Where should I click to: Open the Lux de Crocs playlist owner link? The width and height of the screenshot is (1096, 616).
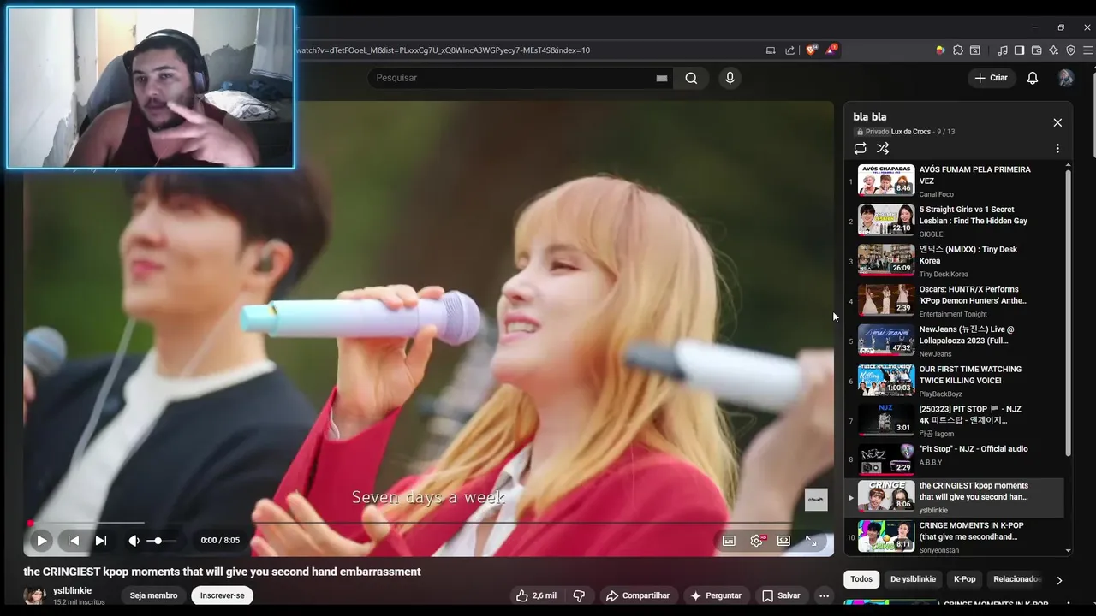point(910,132)
